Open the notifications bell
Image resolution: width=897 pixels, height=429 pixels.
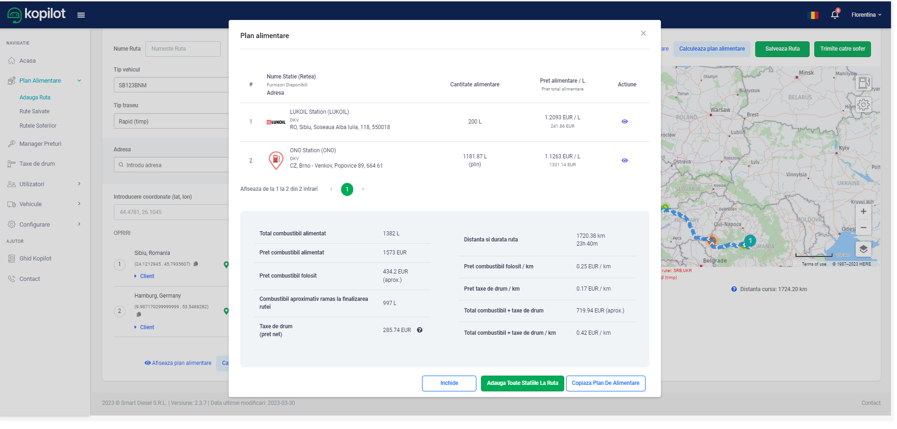pyautogui.click(x=835, y=15)
